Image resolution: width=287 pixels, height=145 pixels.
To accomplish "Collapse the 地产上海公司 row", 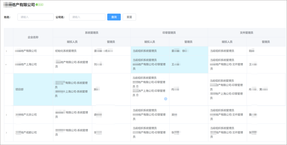I will pos(6,64).
